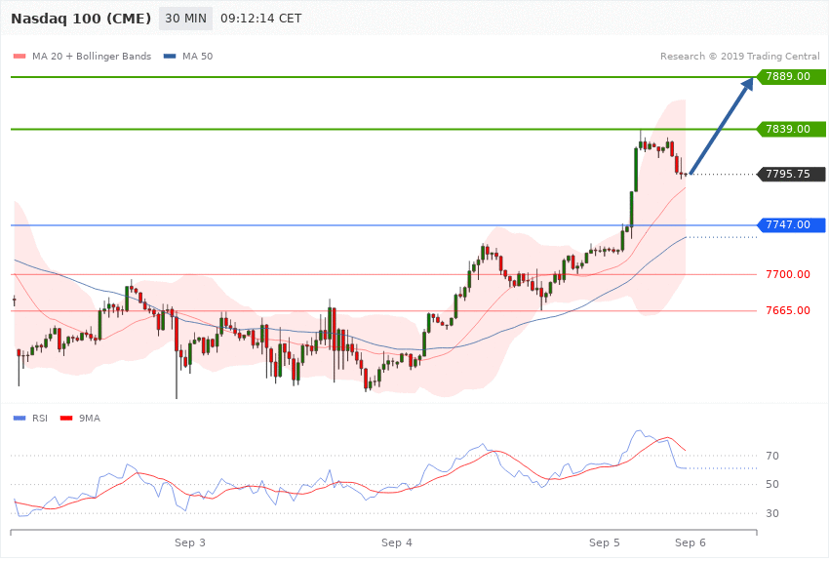This screenshot has width=829, height=562.
Task: Click the pink MA 20 Bollinger legend swatch
Action: (20, 56)
